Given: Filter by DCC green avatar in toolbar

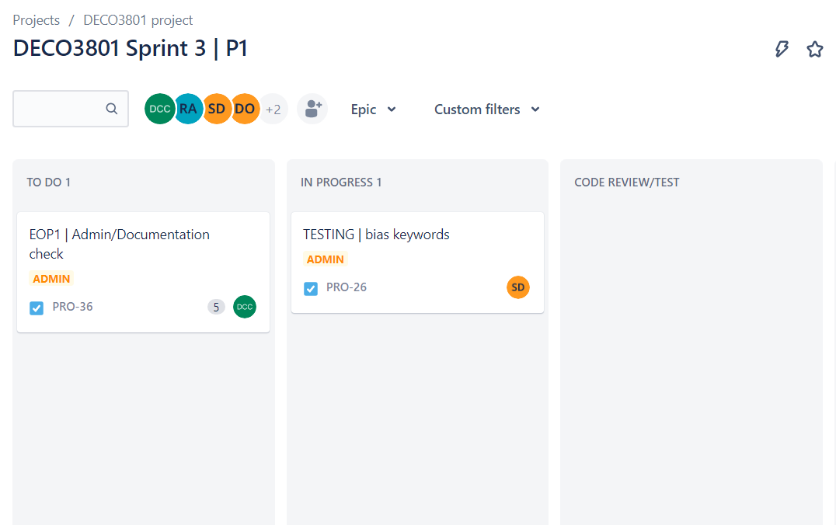Looking at the screenshot, I should tap(158, 109).
